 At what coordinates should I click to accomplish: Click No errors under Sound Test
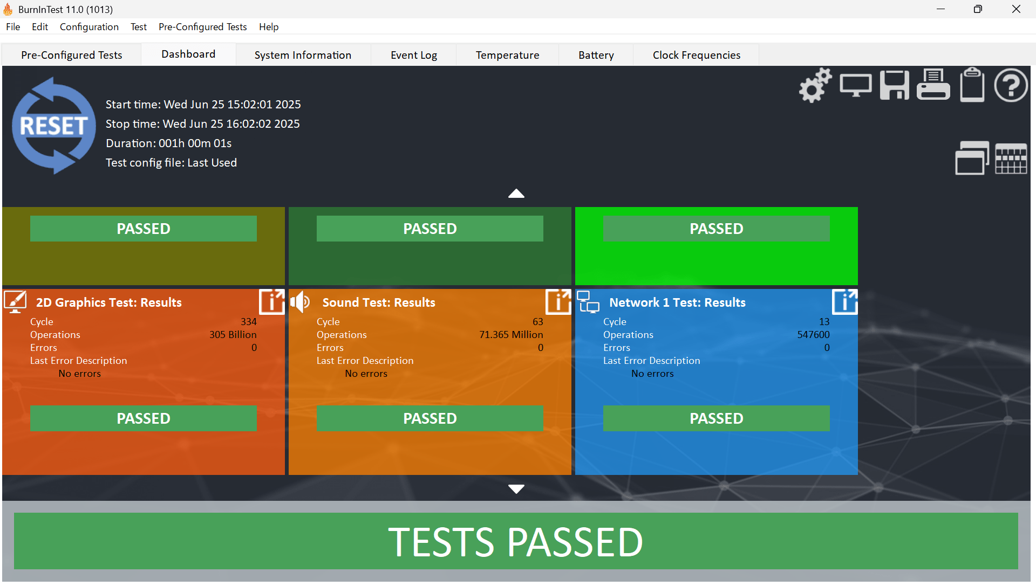(x=366, y=374)
